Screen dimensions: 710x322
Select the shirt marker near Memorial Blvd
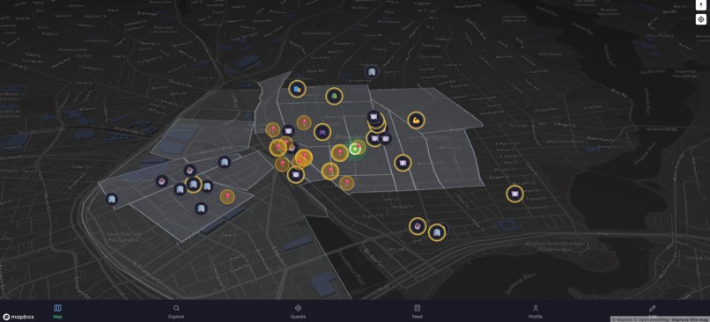[x=224, y=162]
